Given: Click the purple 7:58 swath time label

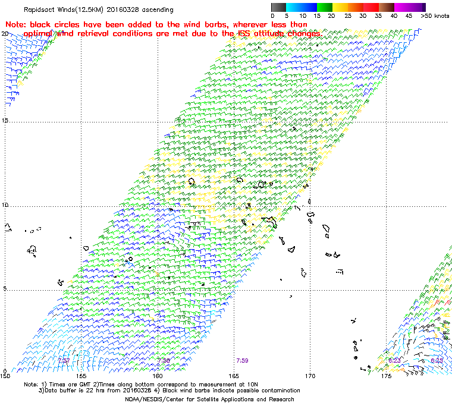Looking at the screenshot, I should (x=164, y=361).
